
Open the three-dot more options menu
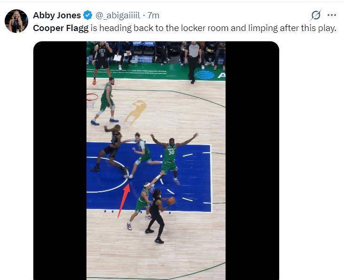pyautogui.click(x=332, y=15)
